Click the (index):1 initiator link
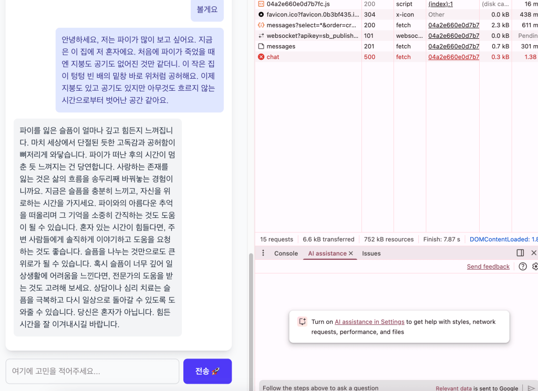This screenshot has width=538, height=391. click(439, 4)
